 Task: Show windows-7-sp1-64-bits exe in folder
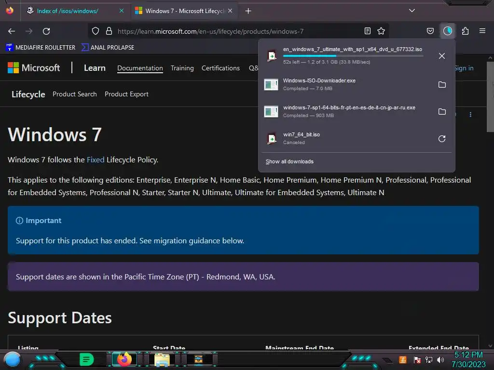tap(442, 112)
